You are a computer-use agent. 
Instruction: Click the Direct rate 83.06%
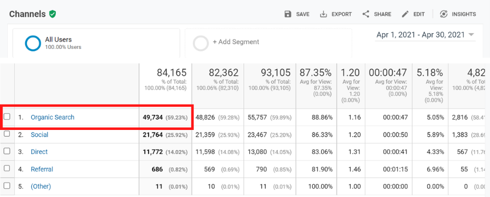pyautogui.click(x=322, y=152)
